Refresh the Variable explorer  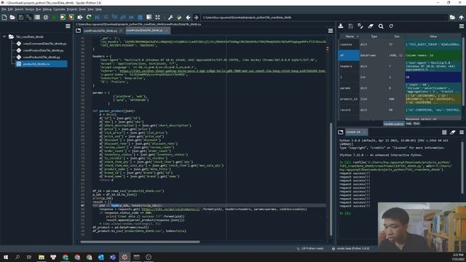(x=391, y=26)
